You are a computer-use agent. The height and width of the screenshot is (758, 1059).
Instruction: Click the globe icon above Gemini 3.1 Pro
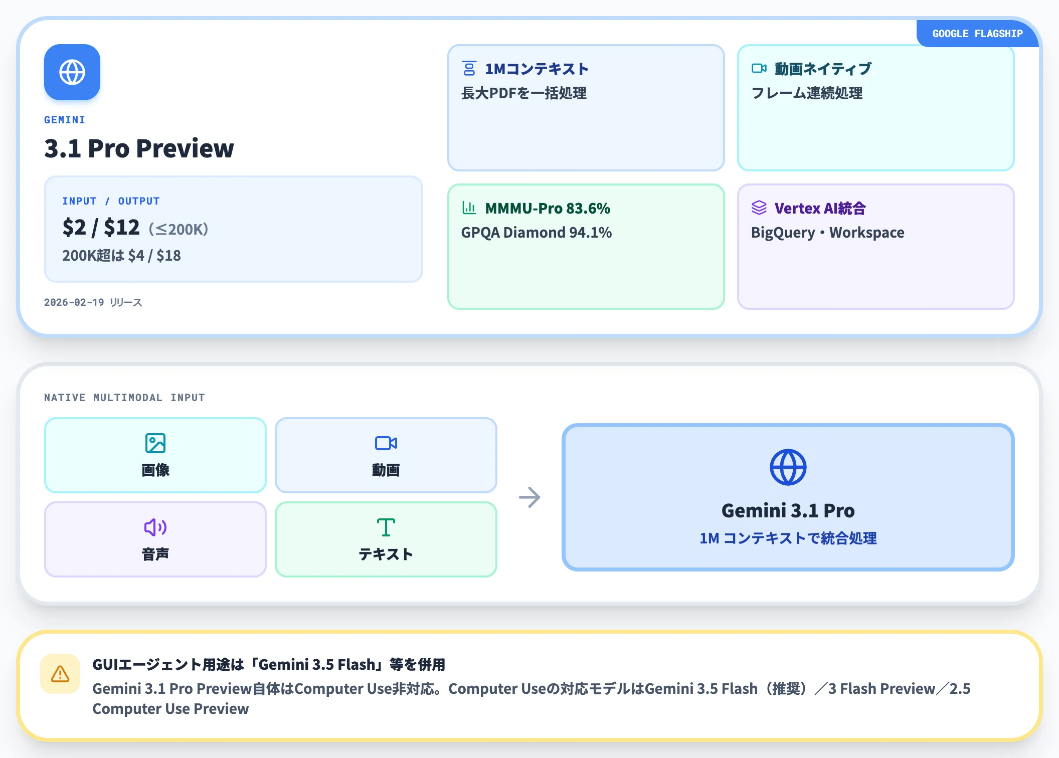point(788,467)
